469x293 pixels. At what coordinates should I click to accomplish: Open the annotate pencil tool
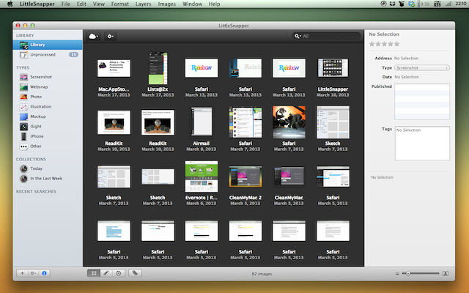(x=106, y=272)
